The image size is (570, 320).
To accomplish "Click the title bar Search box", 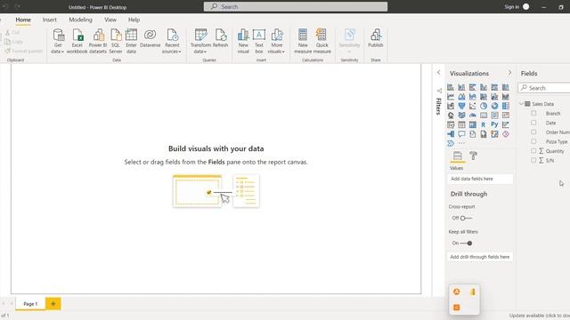I will [x=296, y=6].
